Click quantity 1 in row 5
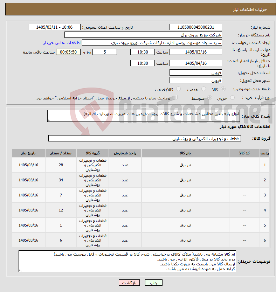 tap(61, 225)
